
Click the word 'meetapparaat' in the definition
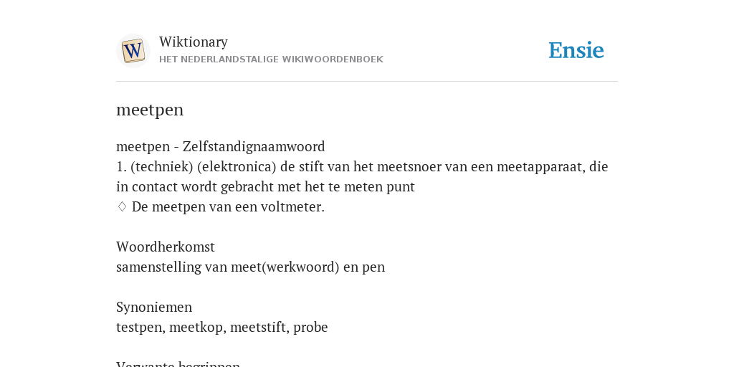coord(540,166)
